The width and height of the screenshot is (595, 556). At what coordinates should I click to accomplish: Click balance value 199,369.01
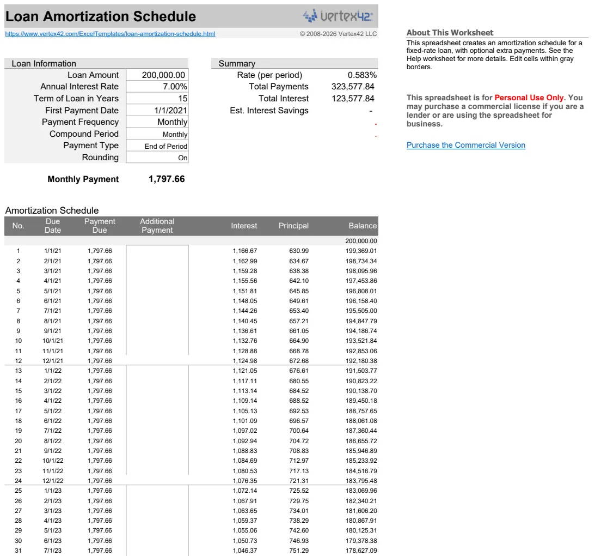(x=361, y=251)
